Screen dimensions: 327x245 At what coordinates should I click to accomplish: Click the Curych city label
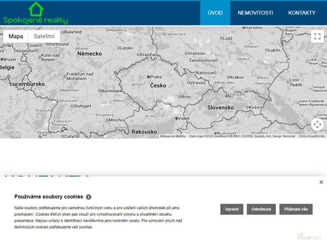pos(70,137)
